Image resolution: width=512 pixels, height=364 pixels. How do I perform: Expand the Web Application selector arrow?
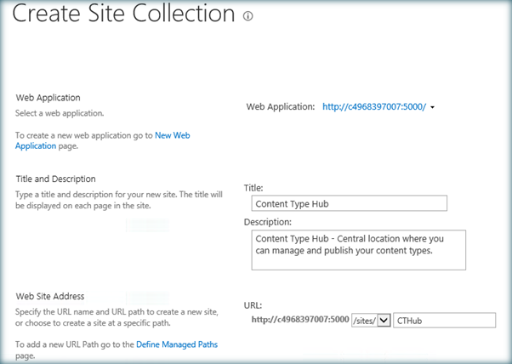coord(433,108)
